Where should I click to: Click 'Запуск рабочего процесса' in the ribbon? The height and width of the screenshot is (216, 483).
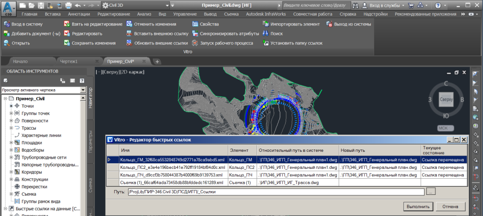(226, 43)
